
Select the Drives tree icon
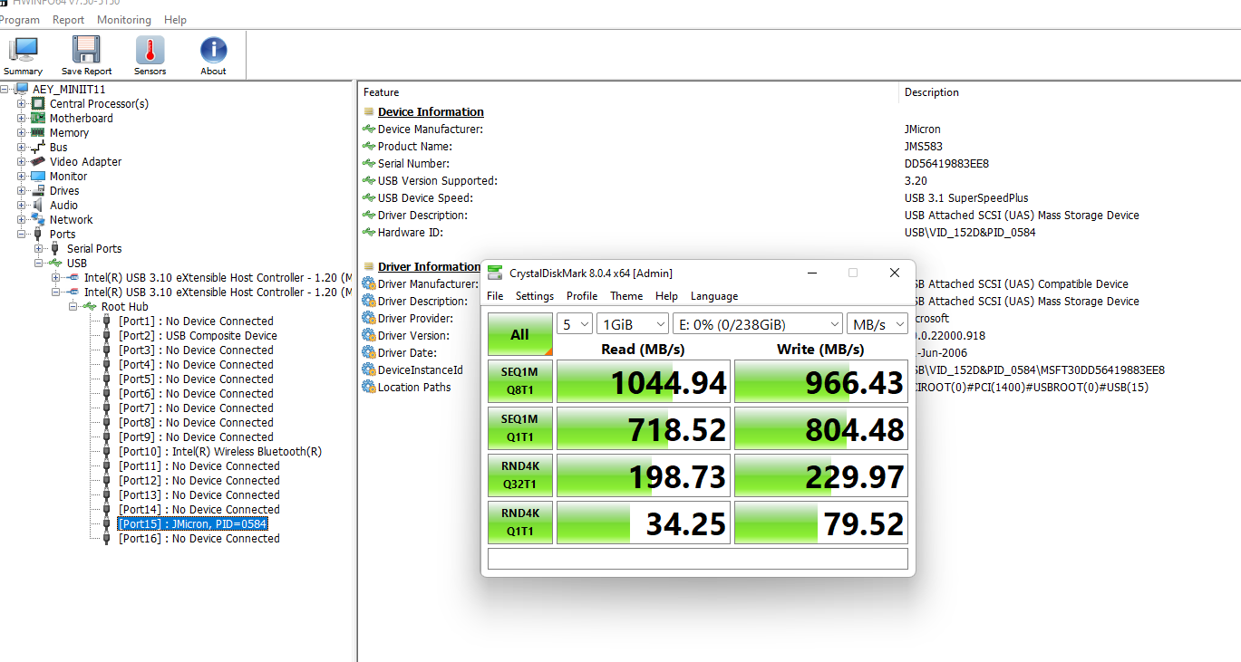pos(39,190)
